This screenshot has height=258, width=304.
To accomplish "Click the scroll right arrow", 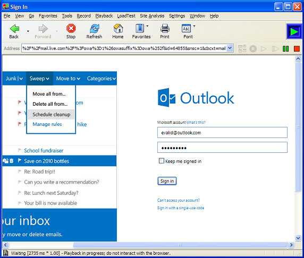I will (291, 245).
